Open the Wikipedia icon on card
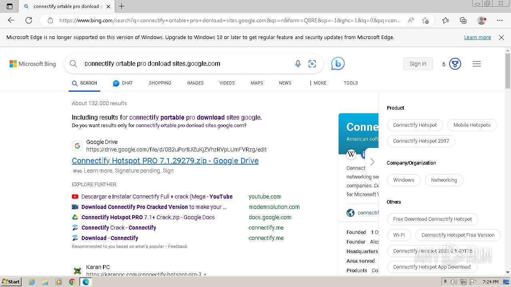This screenshot has width=511, height=287. click(351, 154)
